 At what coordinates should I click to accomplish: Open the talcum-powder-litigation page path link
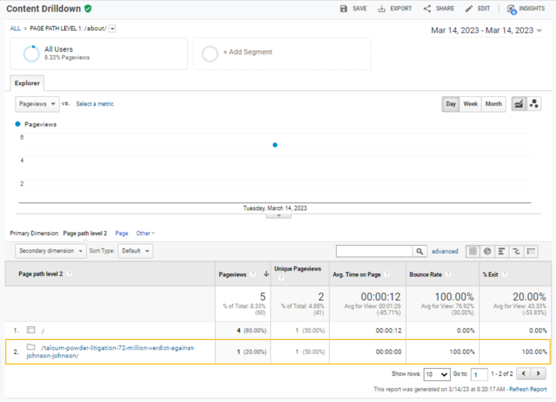tap(117, 348)
